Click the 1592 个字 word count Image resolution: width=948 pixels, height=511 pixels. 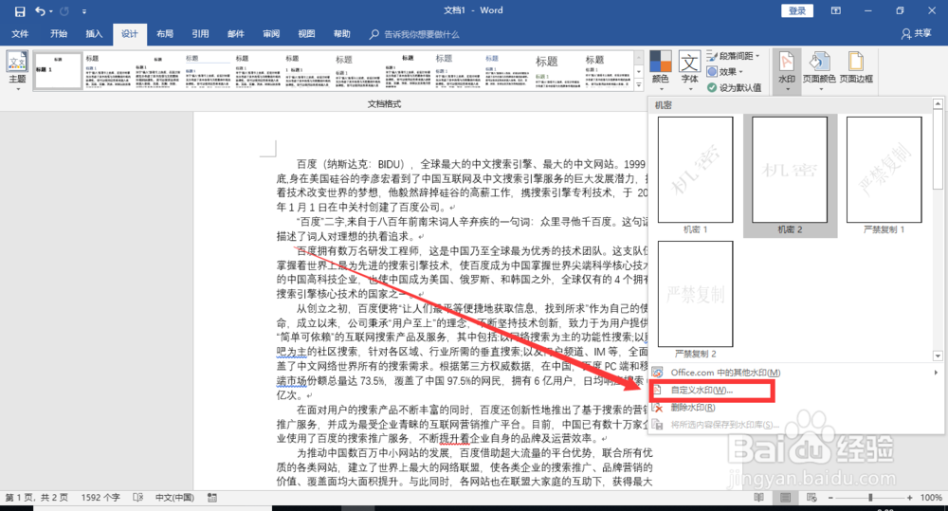(x=100, y=498)
